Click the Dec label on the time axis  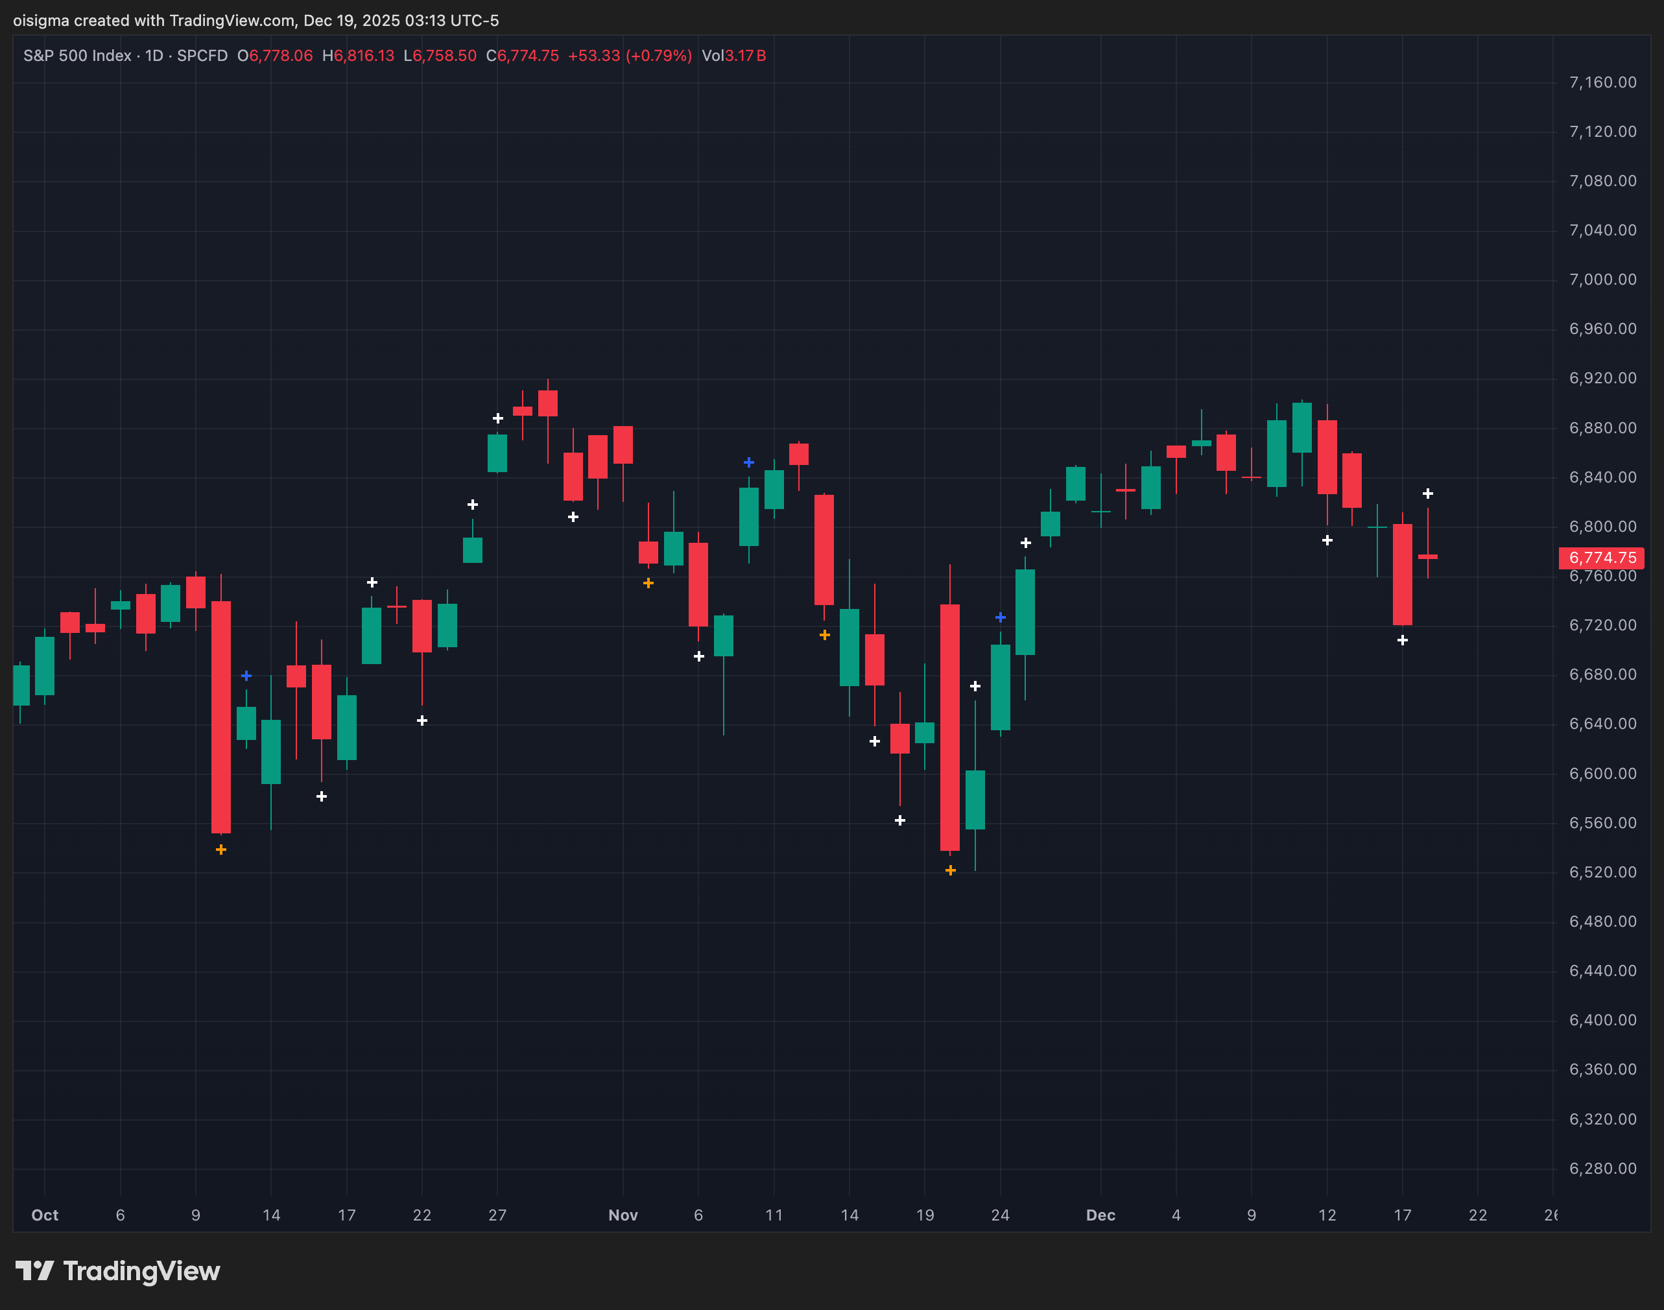1100,1215
